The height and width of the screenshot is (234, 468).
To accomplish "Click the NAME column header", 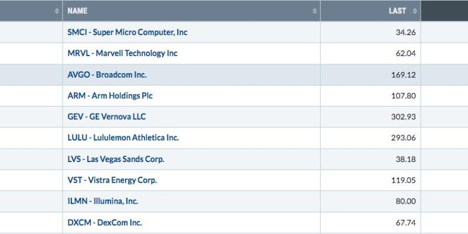I will (x=191, y=11).
